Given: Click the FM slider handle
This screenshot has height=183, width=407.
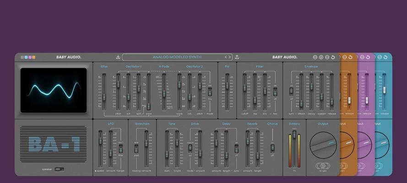Looking at the screenshot, I should click(228, 86).
